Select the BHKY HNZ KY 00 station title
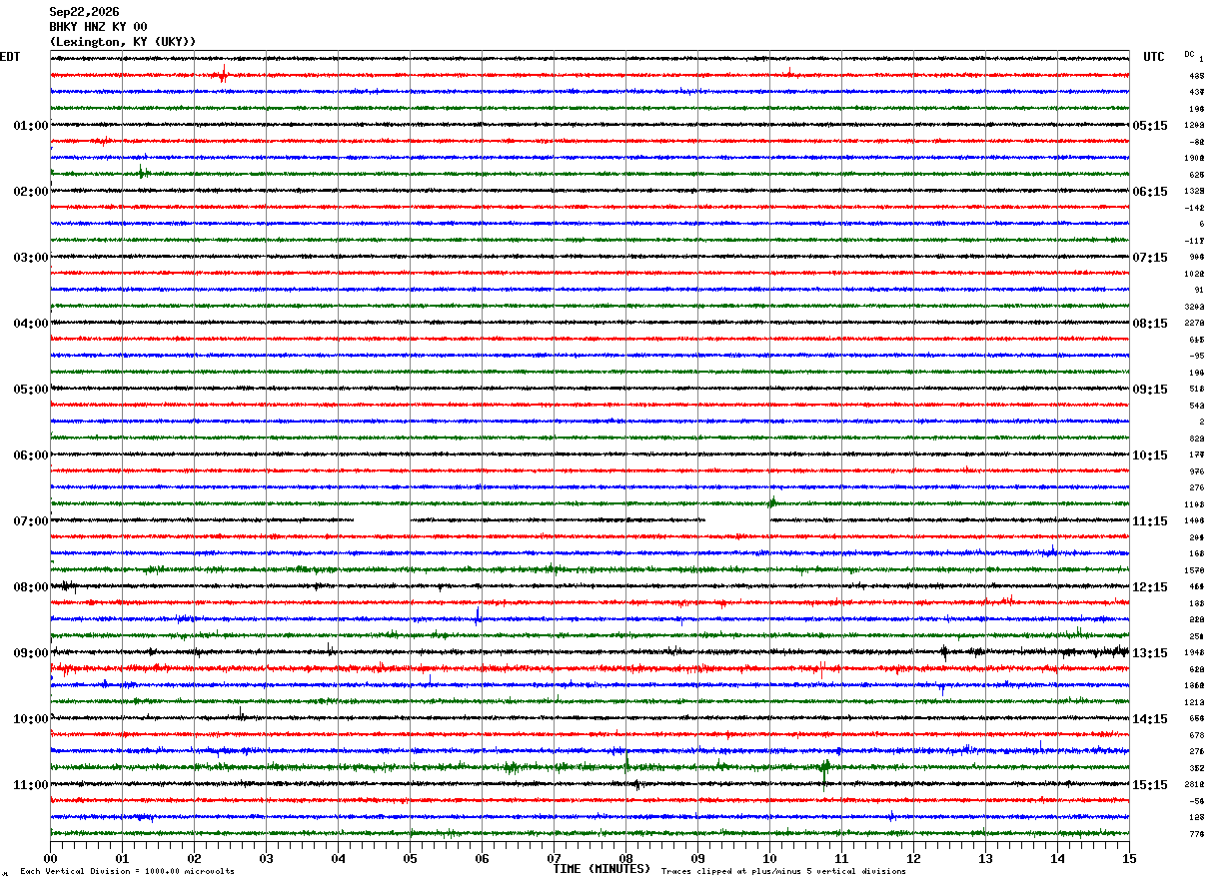Image resolution: width=1209 pixels, height=885 pixels. coord(98,27)
